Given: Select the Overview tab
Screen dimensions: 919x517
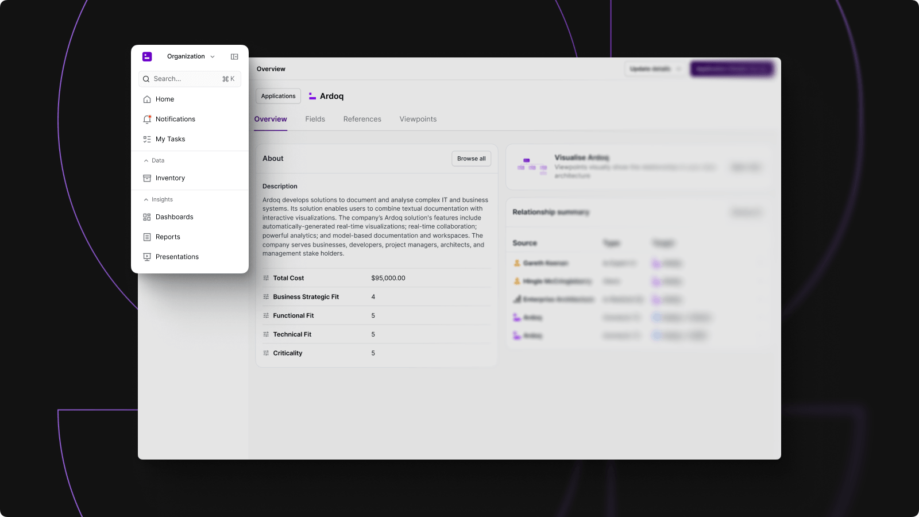Looking at the screenshot, I should (271, 119).
